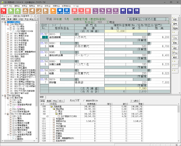The width and height of the screenshot is (181, 146).
Task: Click the red 終了 exit toolbar icon
Action: [4, 11]
